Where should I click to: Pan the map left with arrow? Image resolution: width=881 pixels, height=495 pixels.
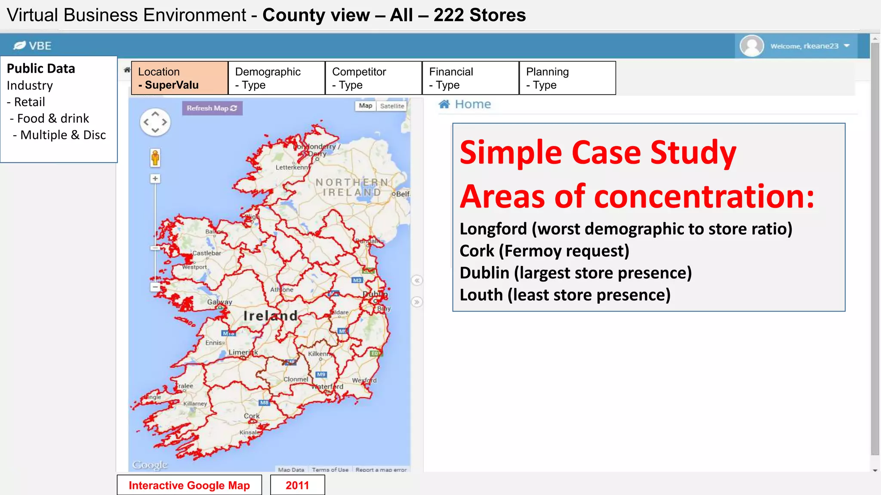[146, 122]
